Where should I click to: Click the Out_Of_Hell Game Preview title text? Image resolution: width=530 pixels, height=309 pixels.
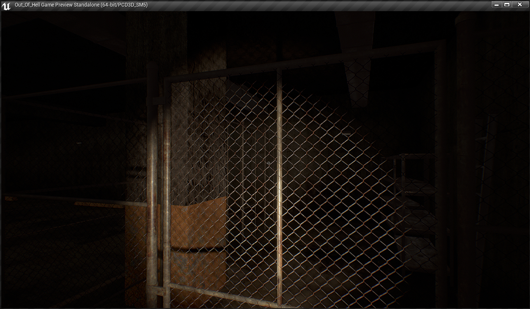point(81,5)
